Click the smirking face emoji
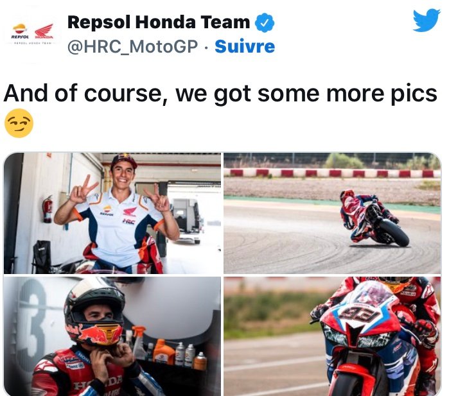The image size is (449, 396). (x=19, y=123)
